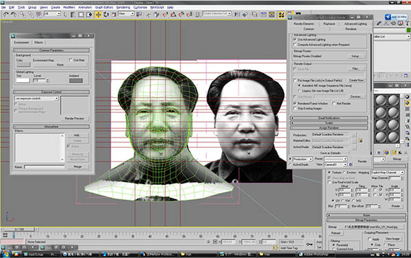Screen dimensions: 411x258
Task: Check Put Image File List in Output Path
Action: (x=295, y=80)
